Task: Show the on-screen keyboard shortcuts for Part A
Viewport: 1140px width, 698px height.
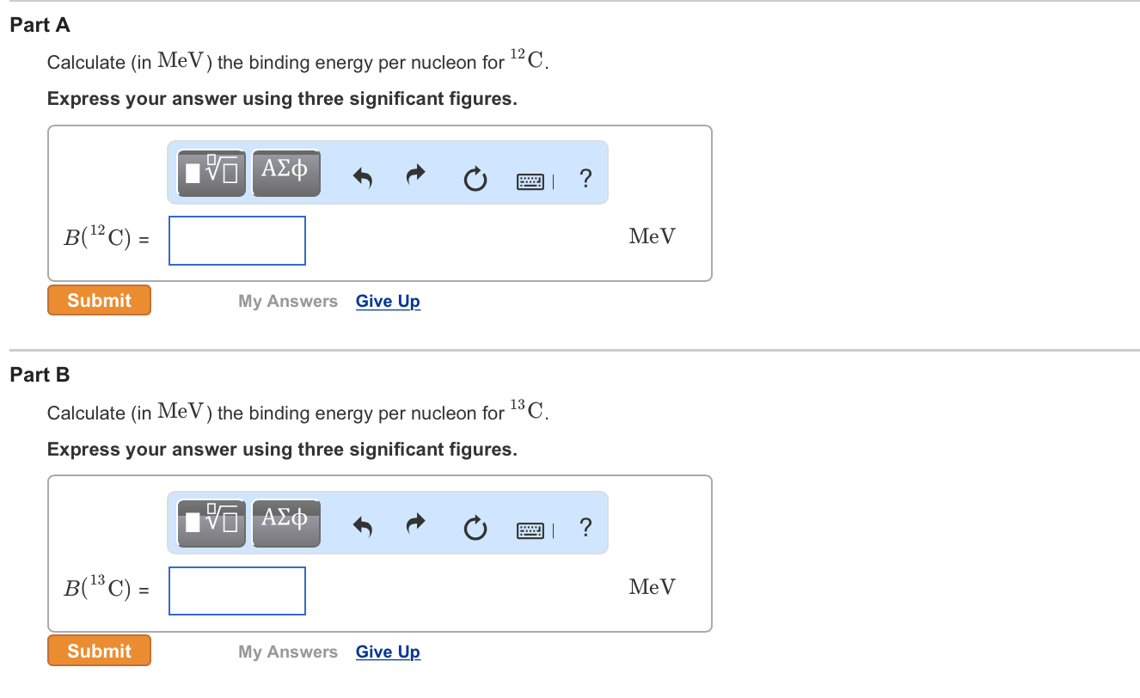Action: pos(530,181)
